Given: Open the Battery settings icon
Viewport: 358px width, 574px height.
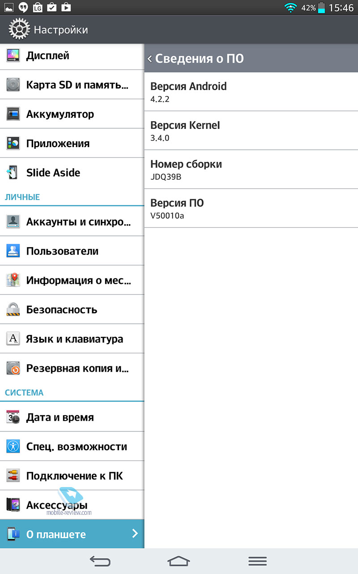Looking at the screenshot, I should click(x=13, y=114).
